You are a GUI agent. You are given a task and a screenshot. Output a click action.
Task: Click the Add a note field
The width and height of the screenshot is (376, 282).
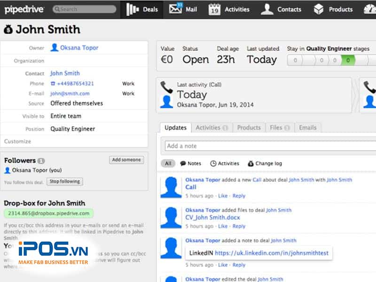[268, 146]
